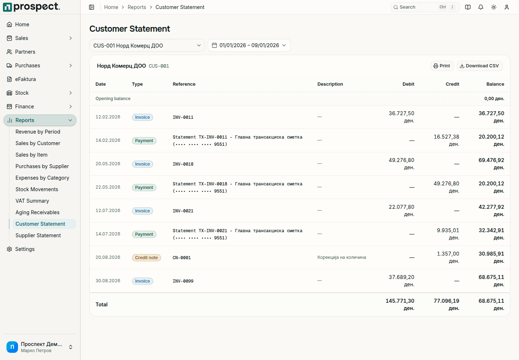Screen dimensions: 519x360
Task: Open the user profile icon
Action: point(507,7)
